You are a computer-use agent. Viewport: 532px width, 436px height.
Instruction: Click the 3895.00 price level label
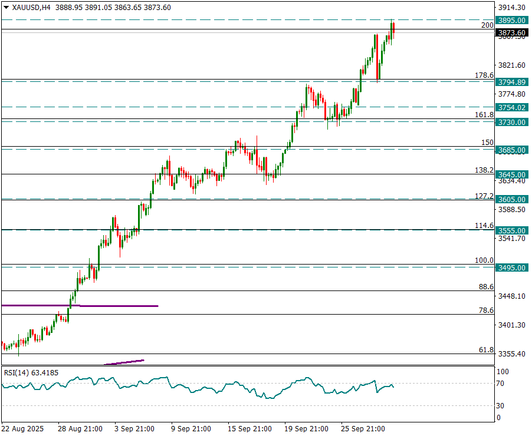511,20
